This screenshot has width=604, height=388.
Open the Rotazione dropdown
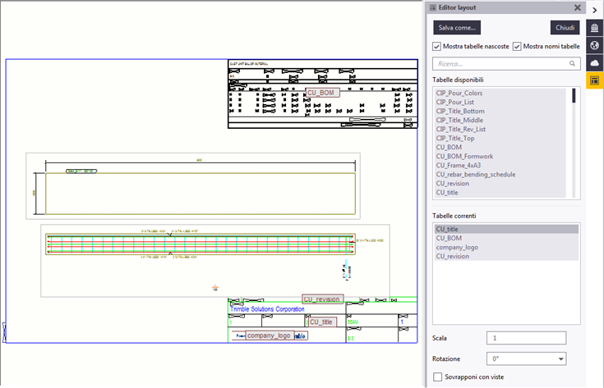[x=525, y=358]
